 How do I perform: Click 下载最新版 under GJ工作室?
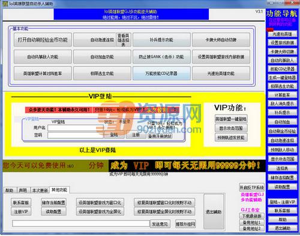point(252,216)
